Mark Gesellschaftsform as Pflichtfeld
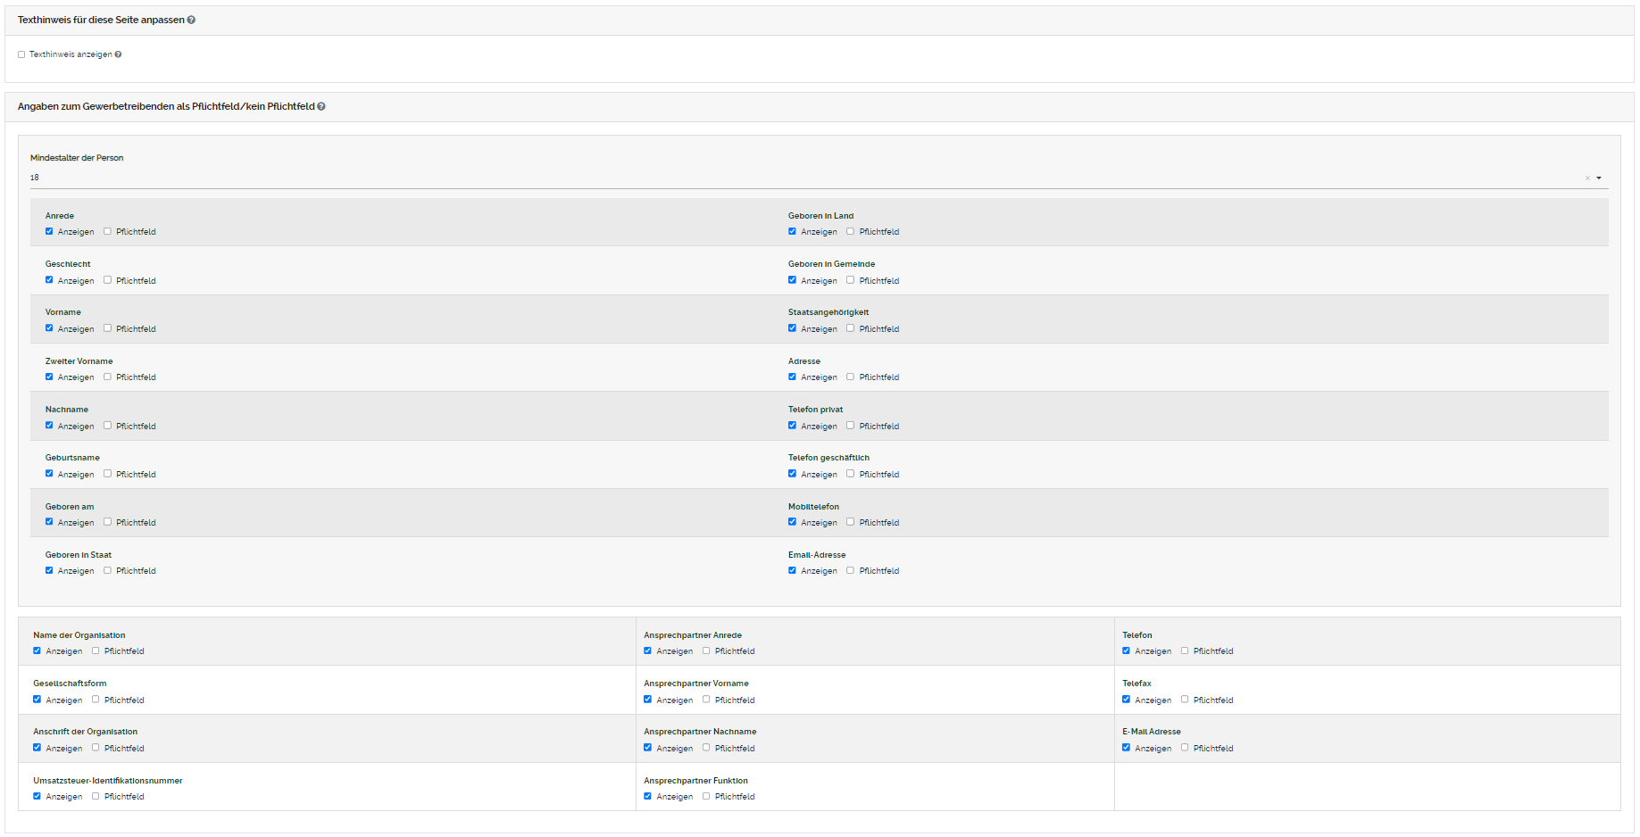Viewport: 1640px width, 837px height. click(x=96, y=700)
